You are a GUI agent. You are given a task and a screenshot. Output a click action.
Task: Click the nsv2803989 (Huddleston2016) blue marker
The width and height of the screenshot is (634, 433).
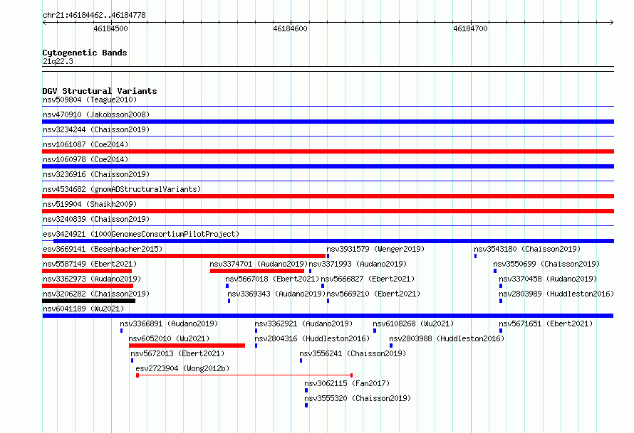pyautogui.click(x=501, y=301)
